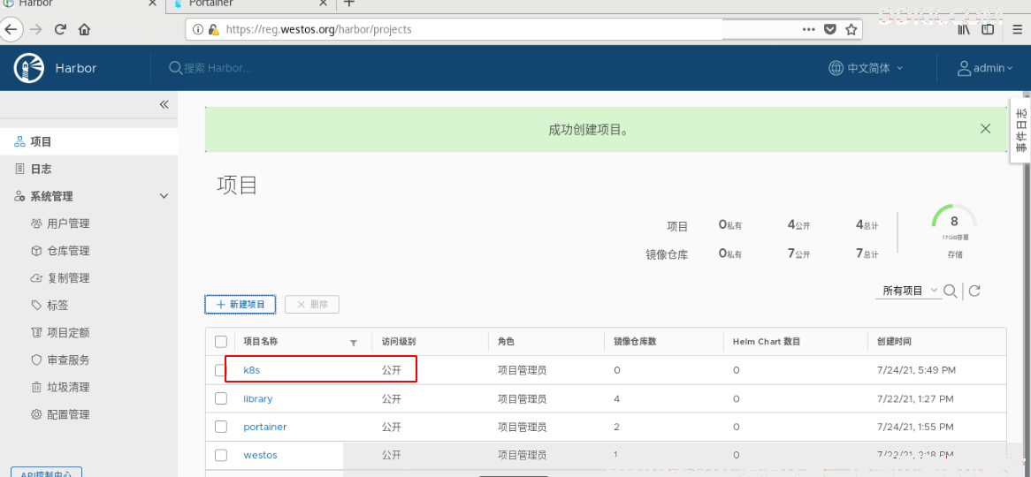Click the 7/24/21, 5:49 PM creation time
1031x477 pixels.
click(x=916, y=371)
